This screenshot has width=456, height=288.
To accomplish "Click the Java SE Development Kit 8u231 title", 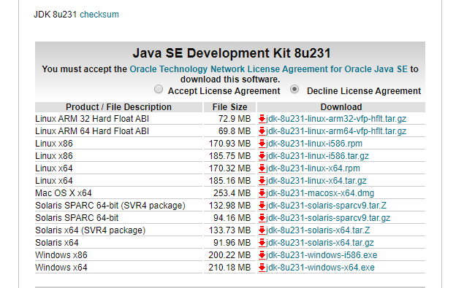I will tap(232, 53).
